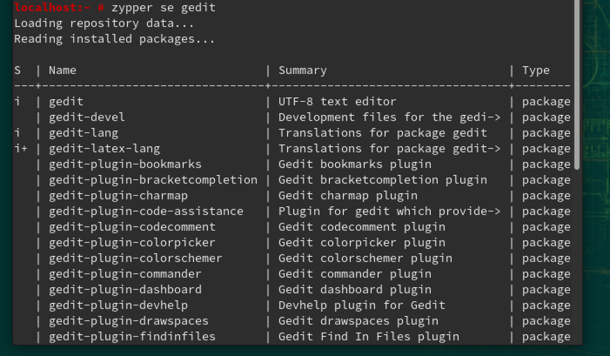Click status 'i+' on gedit-latex-lang row
Screen dimensions: 610x356
click(x=21, y=149)
